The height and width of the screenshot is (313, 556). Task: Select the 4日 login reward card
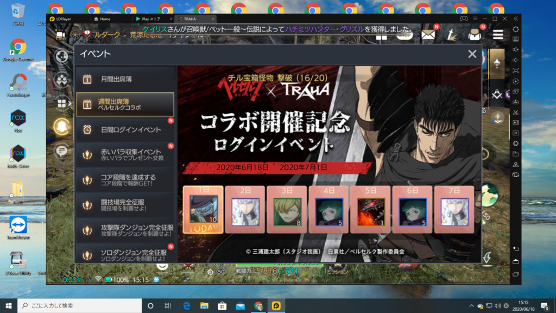[328, 209]
